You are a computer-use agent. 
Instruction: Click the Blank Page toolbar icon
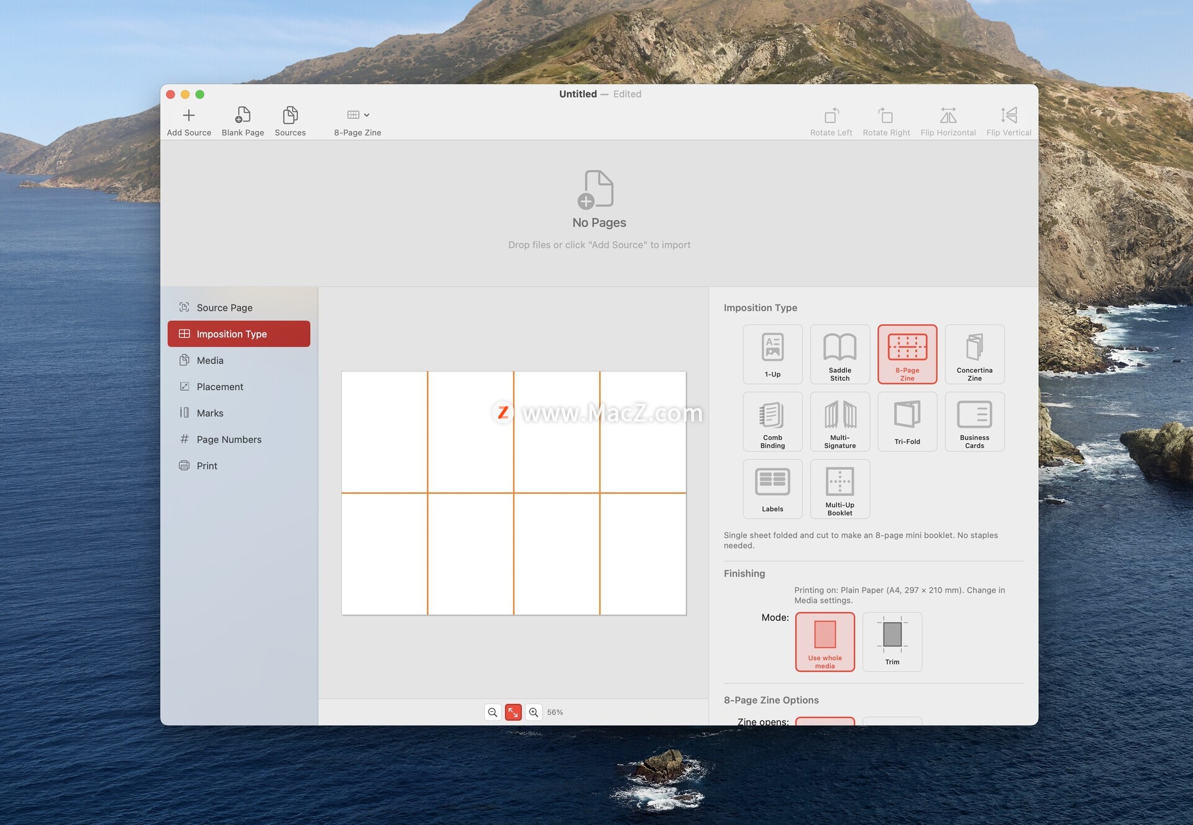pyautogui.click(x=242, y=115)
